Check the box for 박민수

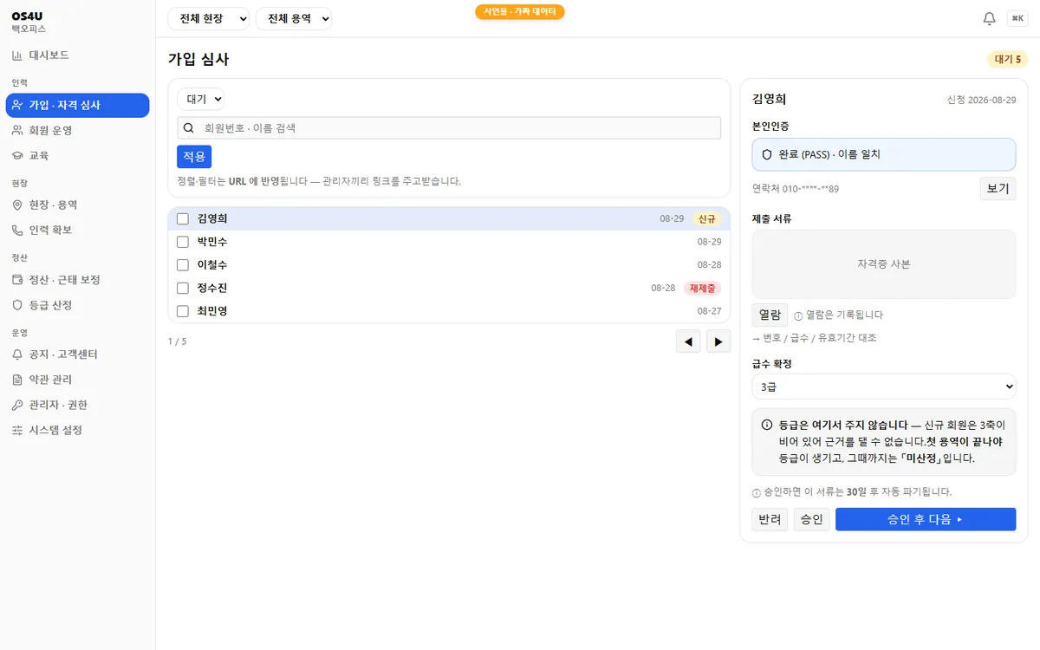(x=183, y=242)
